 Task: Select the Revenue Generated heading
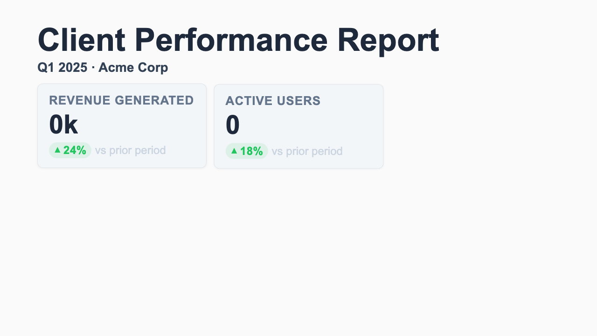pyautogui.click(x=121, y=100)
